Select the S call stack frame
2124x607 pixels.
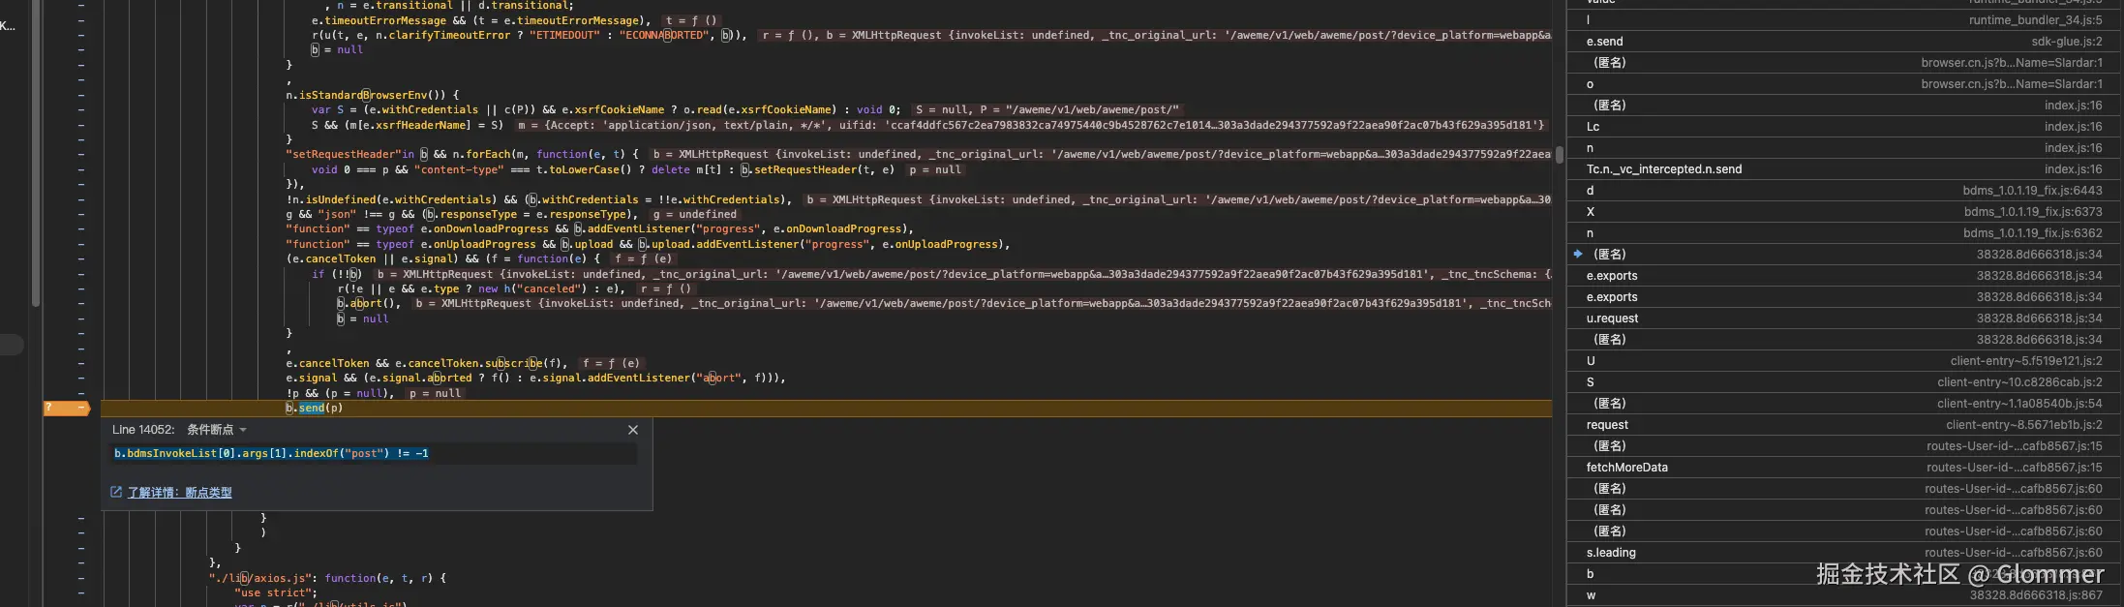pos(1844,382)
